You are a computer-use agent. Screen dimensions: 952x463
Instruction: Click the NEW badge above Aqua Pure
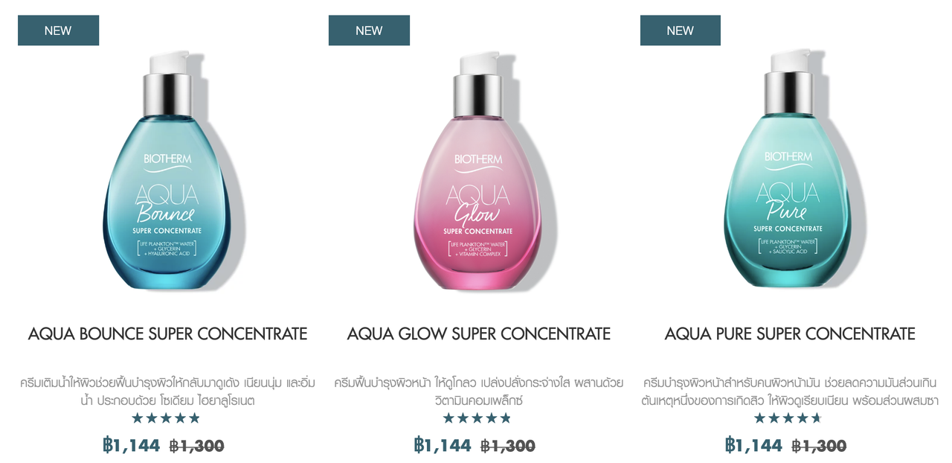pos(681,31)
